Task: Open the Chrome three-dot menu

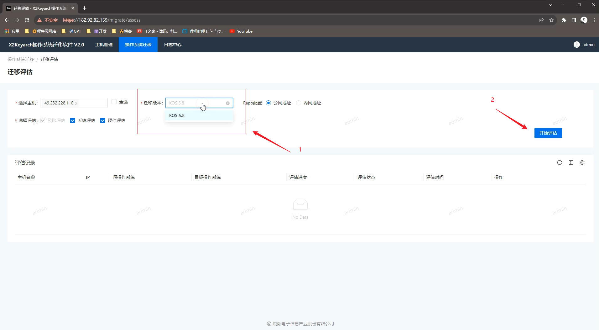Action: click(x=594, y=20)
